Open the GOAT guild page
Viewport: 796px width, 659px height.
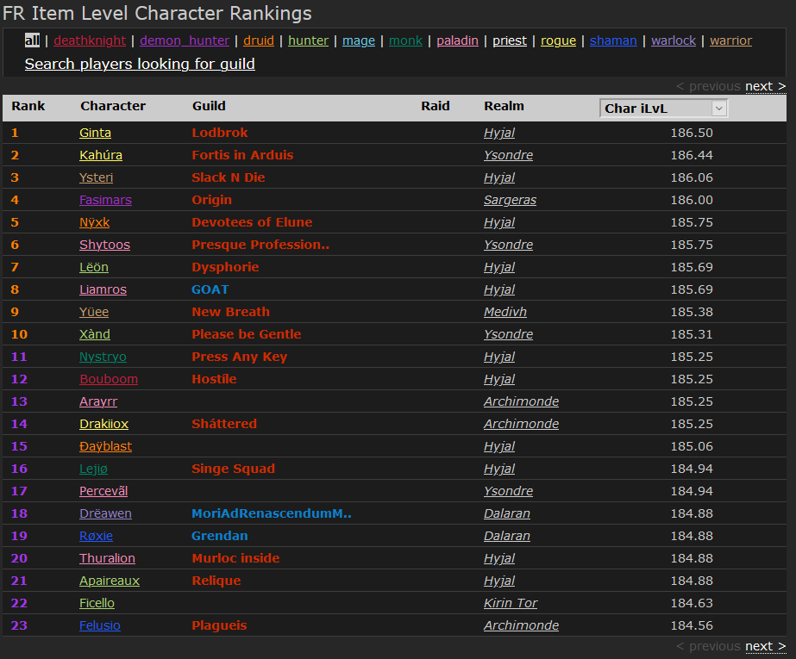pos(210,289)
